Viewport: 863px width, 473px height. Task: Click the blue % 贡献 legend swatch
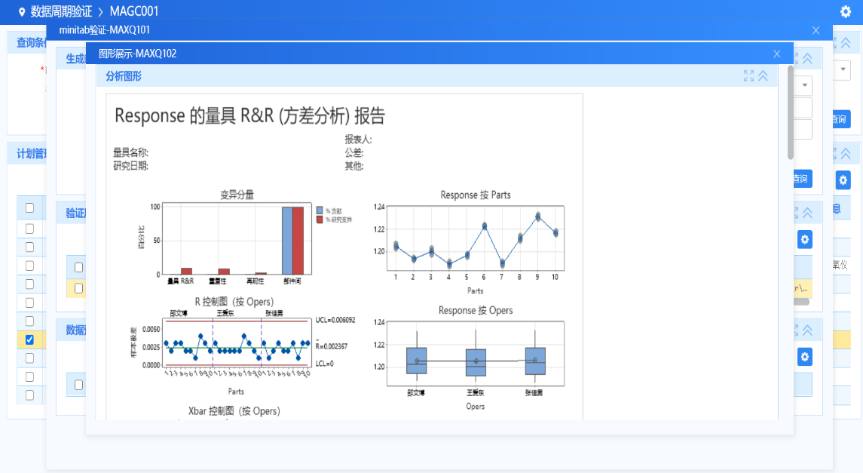click(320, 210)
